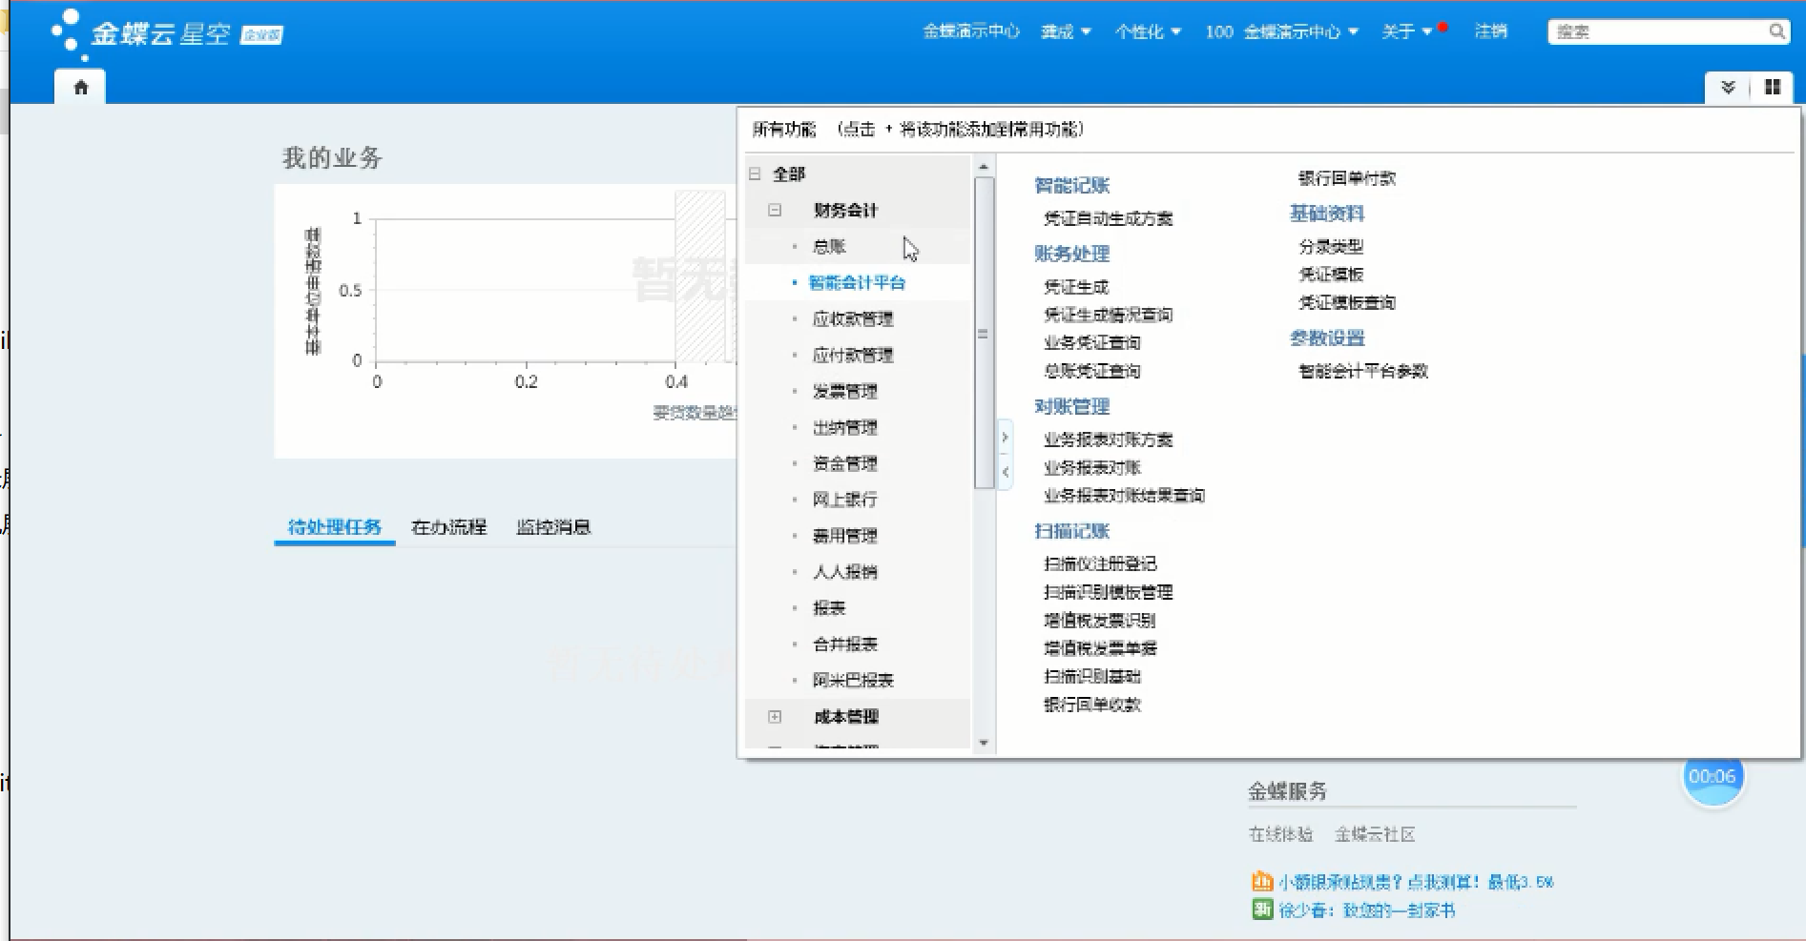Switch to the 监控消息 tab
Screen dimensions: 1806x941
pos(553,527)
